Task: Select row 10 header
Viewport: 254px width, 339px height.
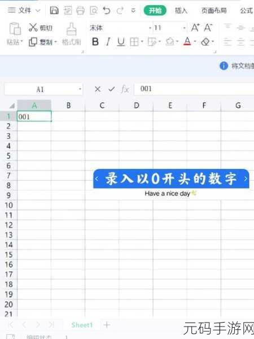Action: click(x=8, y=205)
